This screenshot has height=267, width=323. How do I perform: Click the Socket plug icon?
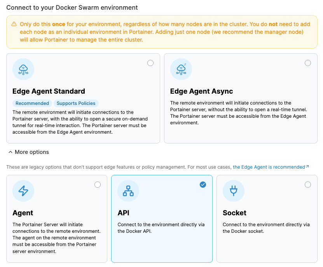point(234,191)
